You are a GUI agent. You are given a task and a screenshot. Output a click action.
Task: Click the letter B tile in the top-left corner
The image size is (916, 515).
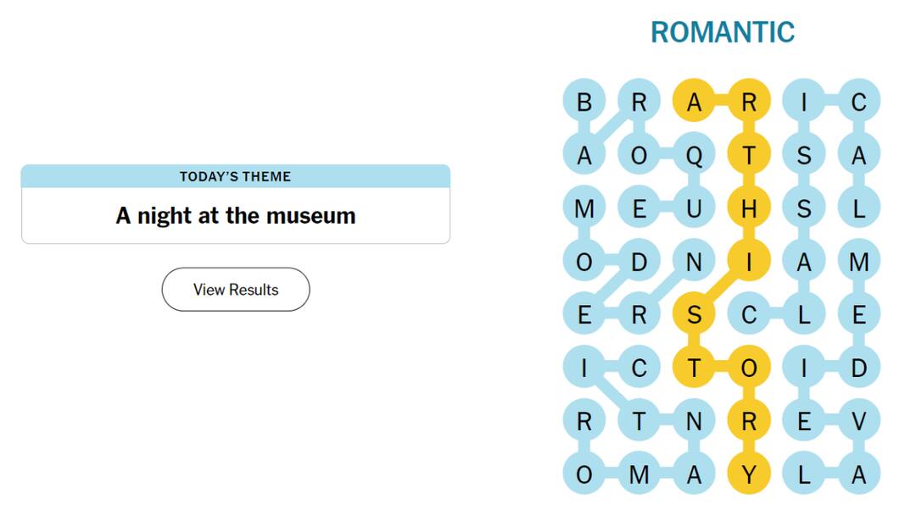(x=584, y=100)
